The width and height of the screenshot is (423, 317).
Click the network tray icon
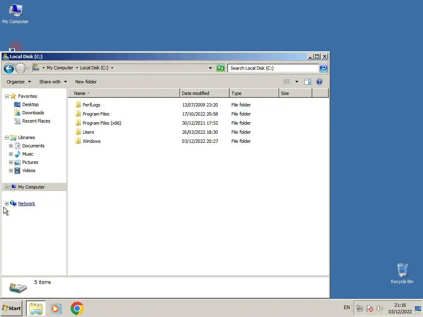click(x=360, y=308)
